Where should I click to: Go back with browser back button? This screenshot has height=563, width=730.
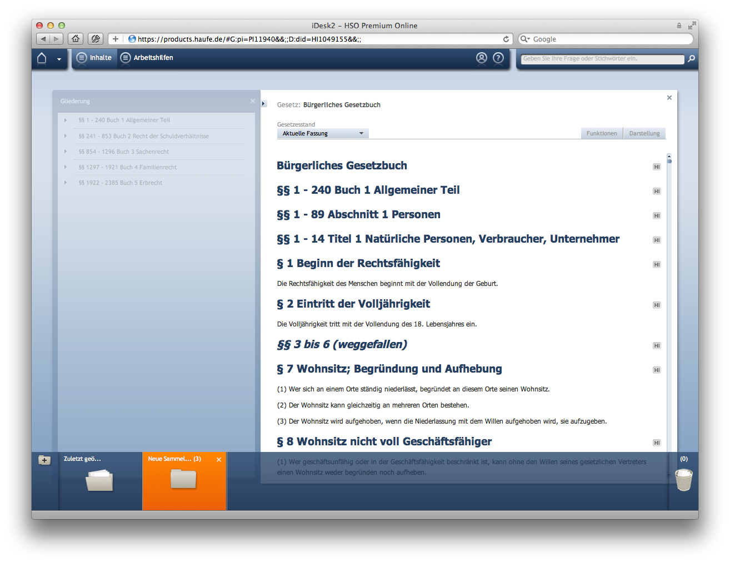click(x=43, y=39)
